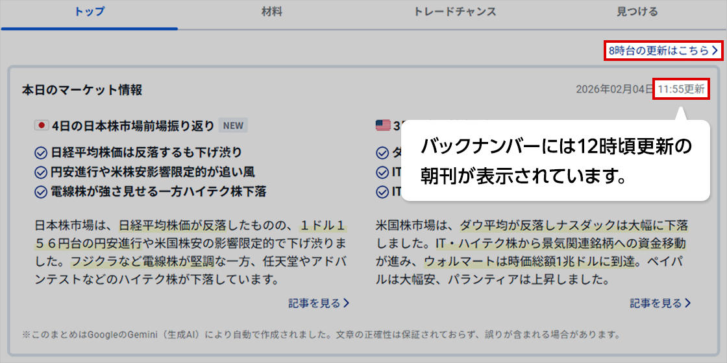Go to the 見つける tab
727x363 pixels.
pyautogui.click(x=637, y=12)
